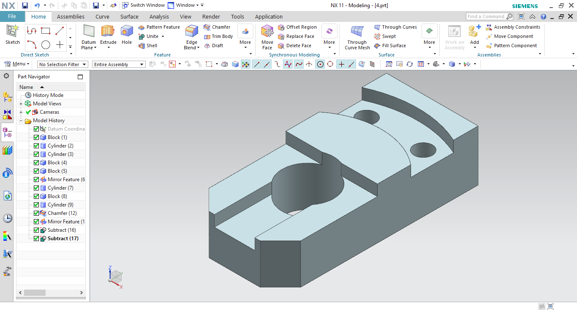
Task: Select the Chamfer command in ribbon
Action: click(217, 27)
